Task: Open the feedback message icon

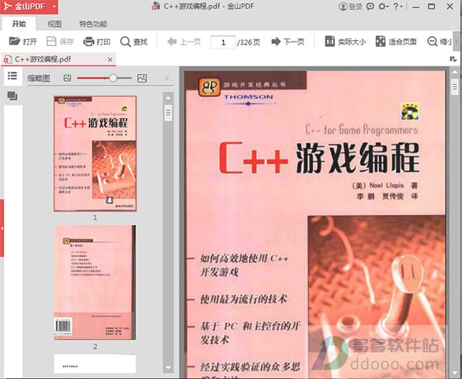Action: click(x=370, y=6)
